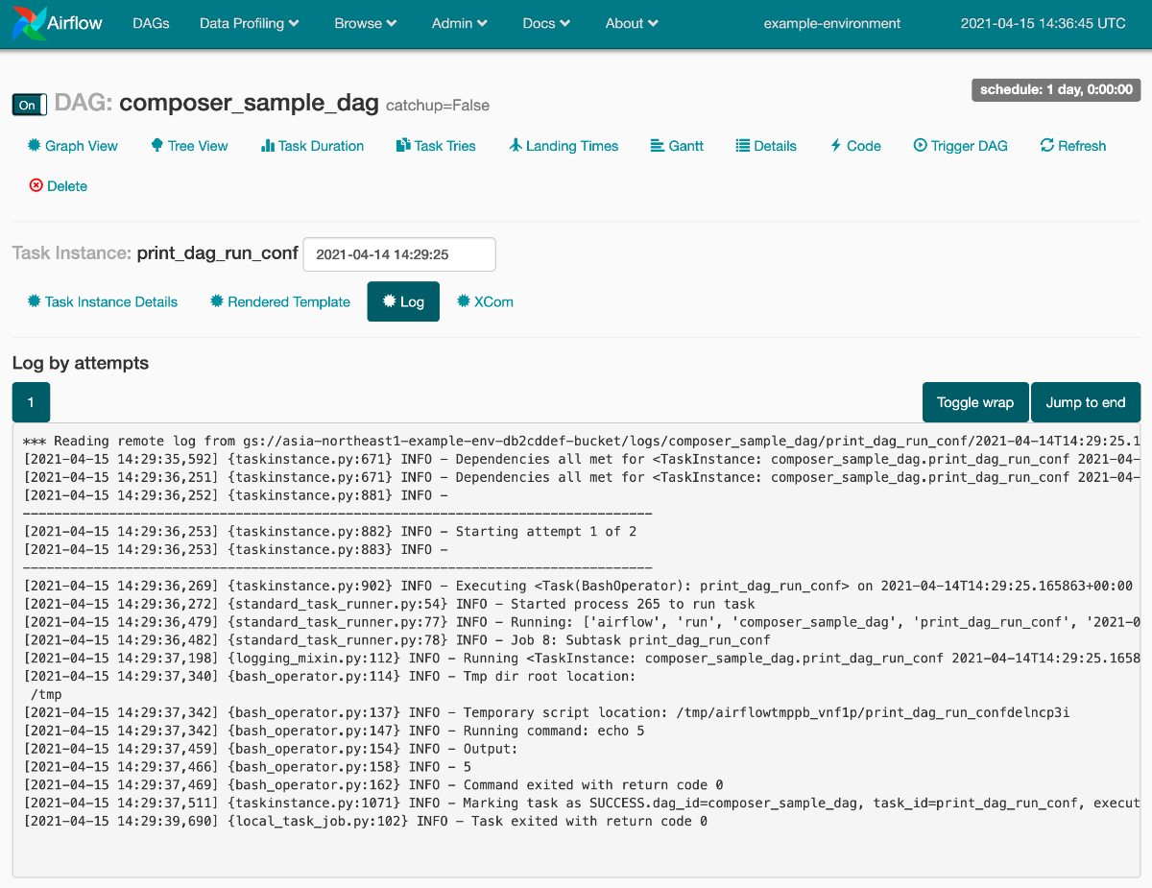The image size is (1152, 888).
Task: Expand the Admin dropdown menu
Action: click(x=460, y=23)
